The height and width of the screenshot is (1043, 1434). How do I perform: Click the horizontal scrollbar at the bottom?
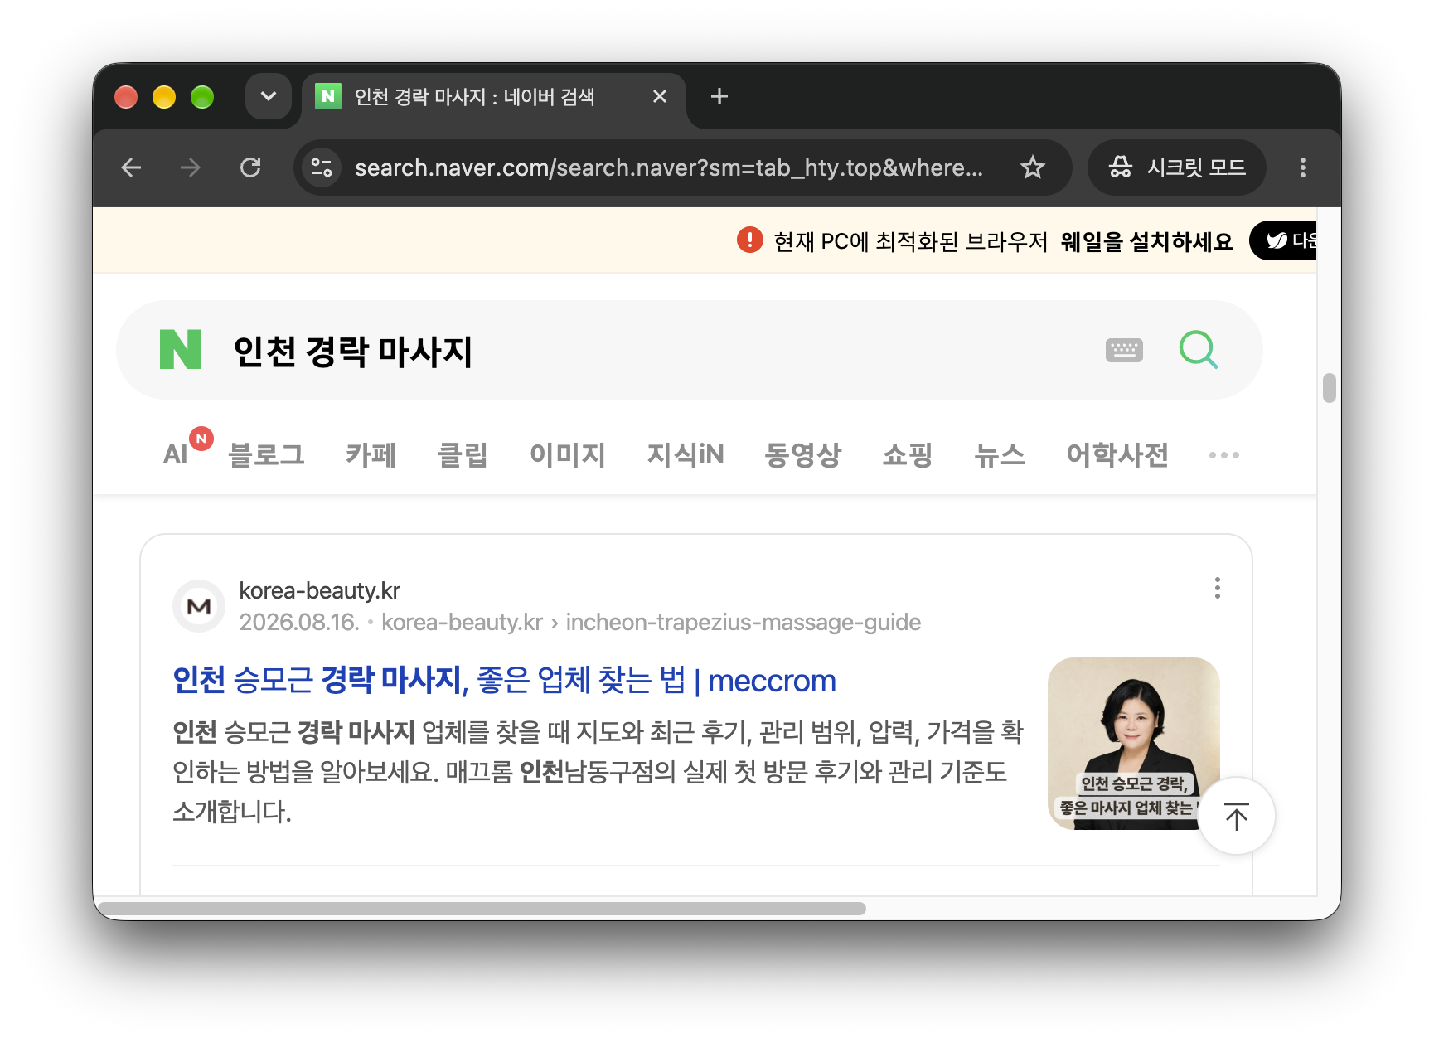(x=482, y=909)
